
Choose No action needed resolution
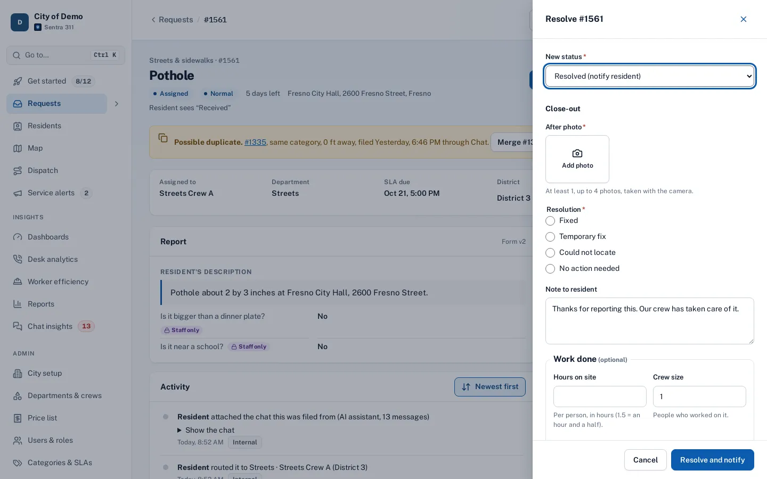pyautogui.click(x=550, y=269)
